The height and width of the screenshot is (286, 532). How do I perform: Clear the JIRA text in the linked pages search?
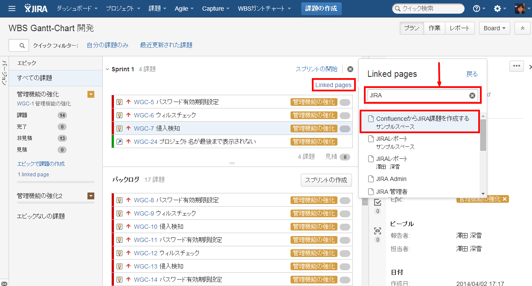472,96
